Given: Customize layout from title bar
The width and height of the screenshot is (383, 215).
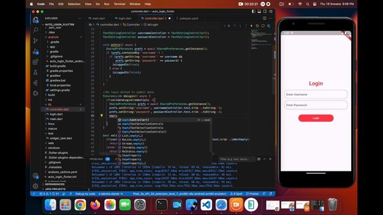Looking at the screenshot, I should 270,11.
